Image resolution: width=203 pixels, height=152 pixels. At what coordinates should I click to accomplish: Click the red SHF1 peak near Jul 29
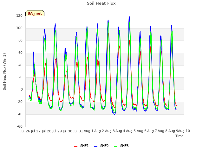click(56, 59)
